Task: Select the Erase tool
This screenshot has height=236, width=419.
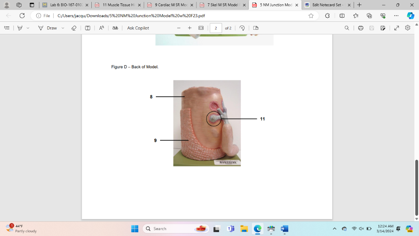Action: coord(74,28)
